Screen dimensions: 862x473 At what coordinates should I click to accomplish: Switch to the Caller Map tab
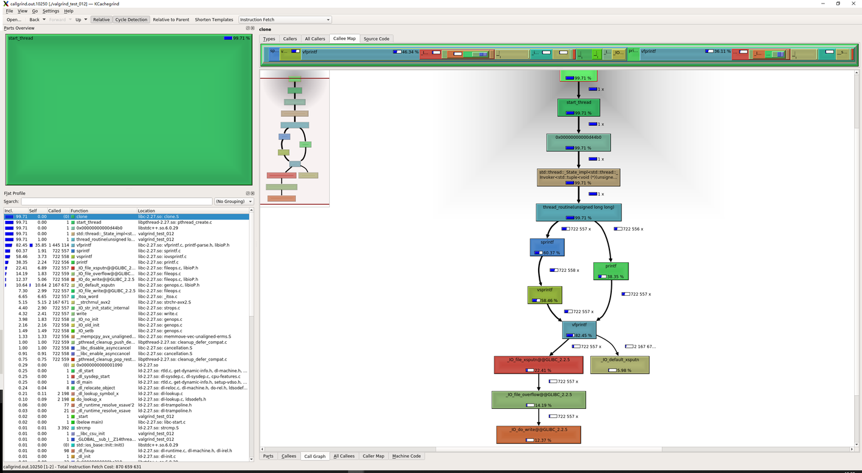[374, 456]
